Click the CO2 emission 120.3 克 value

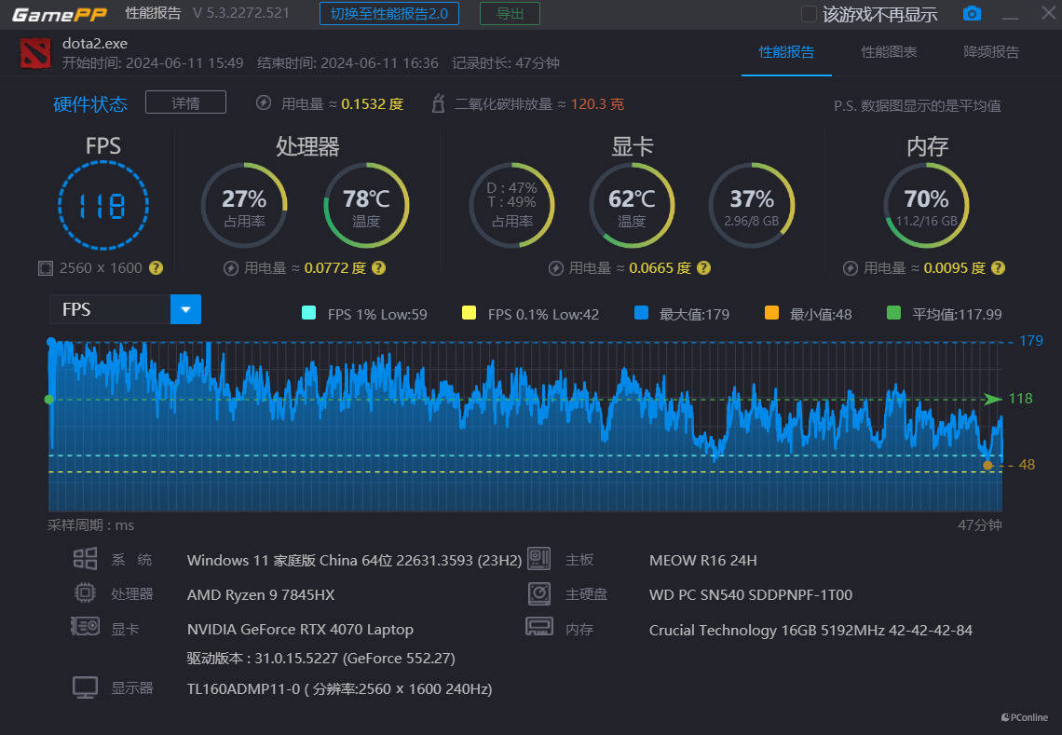tap(597, 103)
